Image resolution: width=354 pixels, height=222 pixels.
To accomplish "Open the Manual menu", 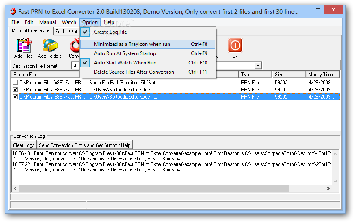I will (48, 22).
